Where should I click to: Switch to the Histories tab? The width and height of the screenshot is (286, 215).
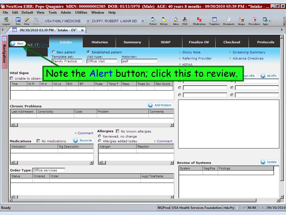pyautogui.click(x=100, y=42)
